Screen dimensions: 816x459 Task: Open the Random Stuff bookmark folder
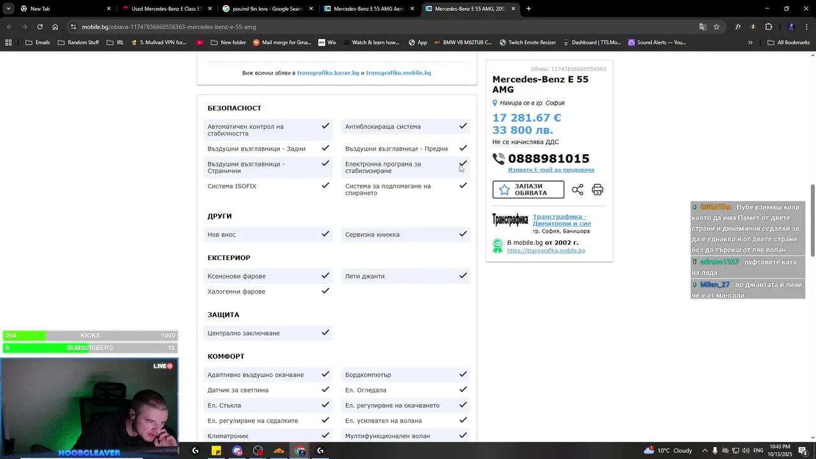(78, 43)
